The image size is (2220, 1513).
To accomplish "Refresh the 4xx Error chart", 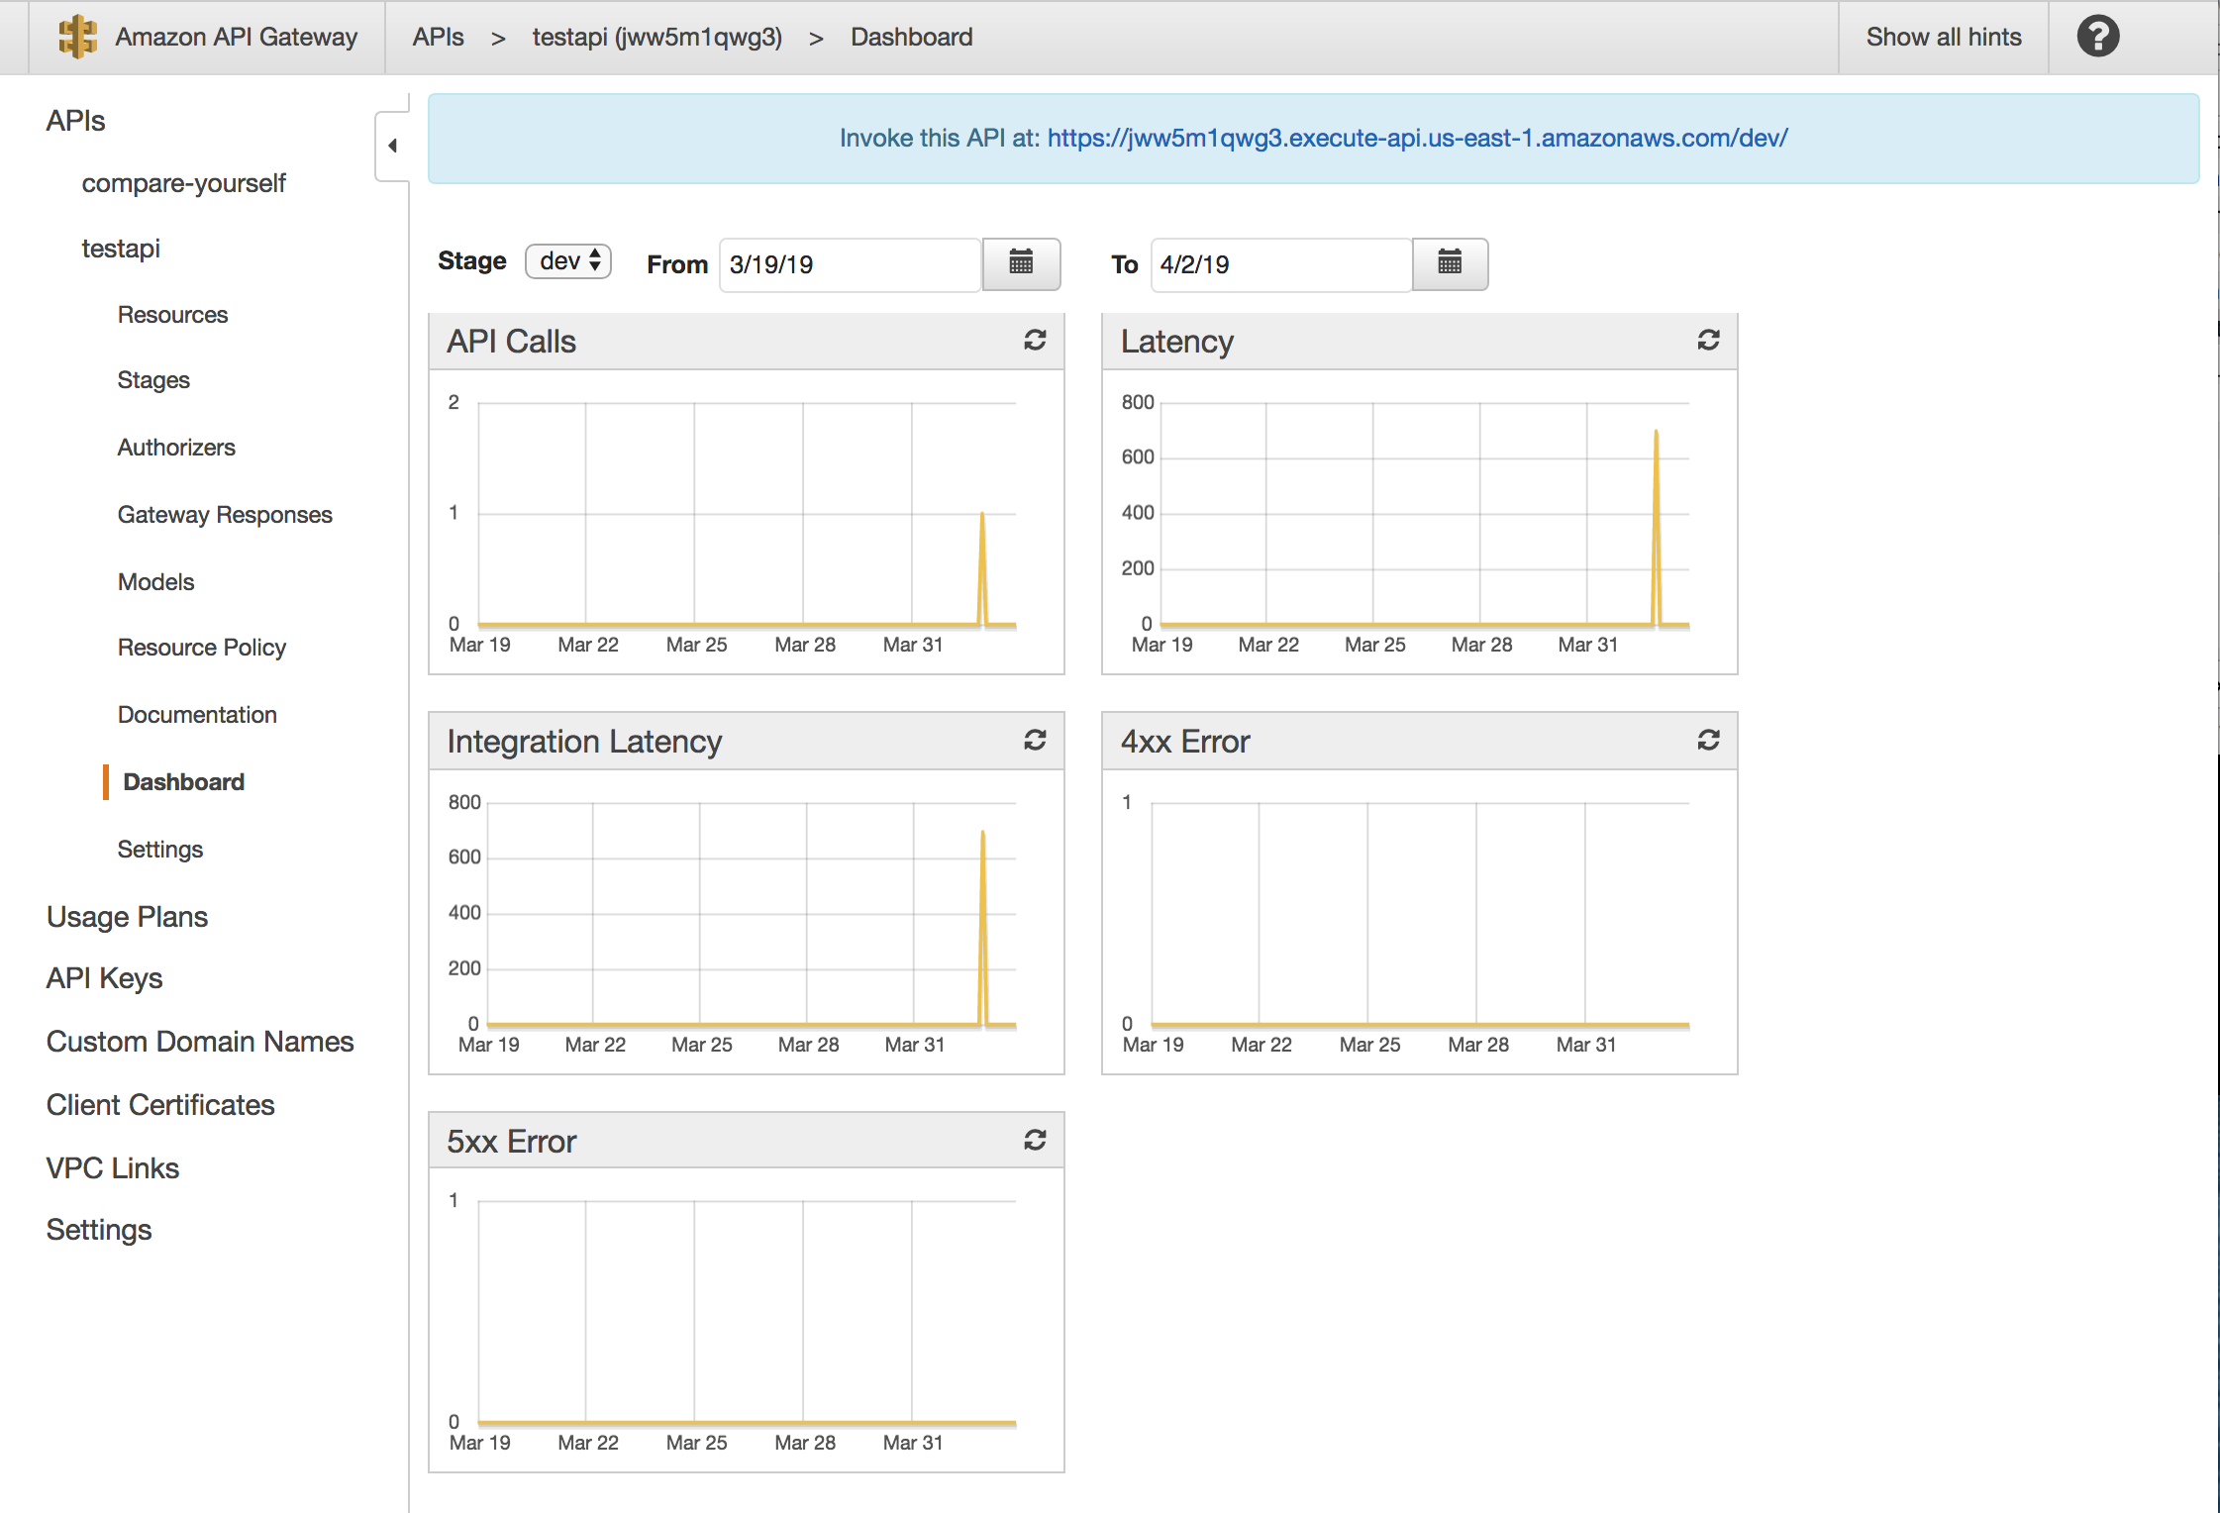I will (x=1708, y=741).
